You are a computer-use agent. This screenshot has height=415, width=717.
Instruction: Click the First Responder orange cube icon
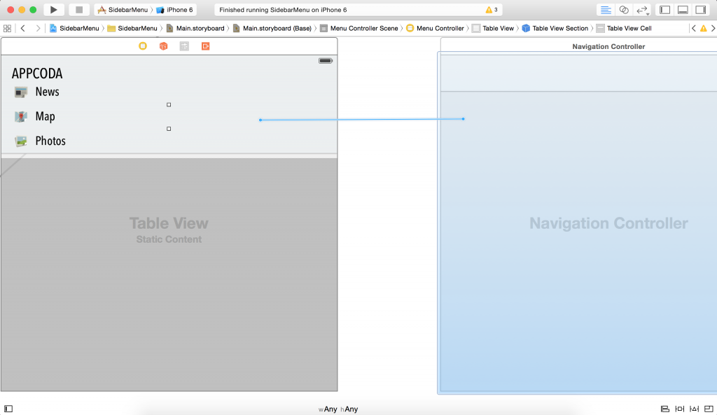[x=163, y=46]
